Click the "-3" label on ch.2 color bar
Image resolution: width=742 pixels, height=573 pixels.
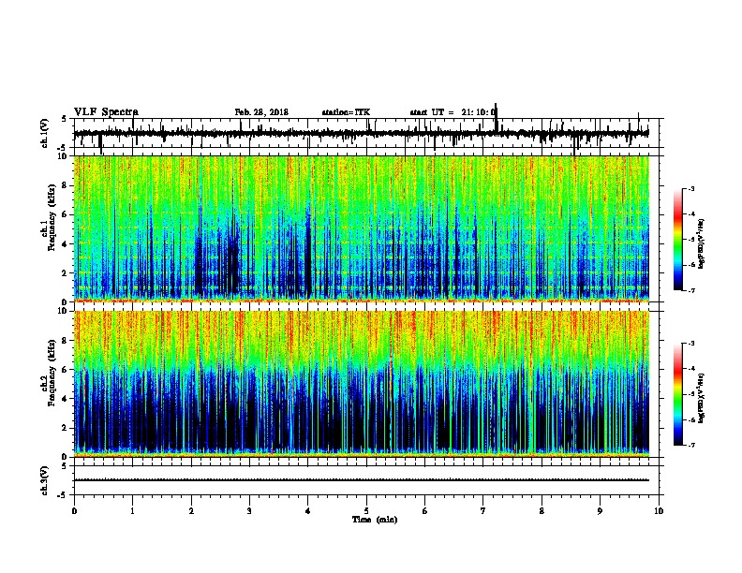(x=691, y=344)
